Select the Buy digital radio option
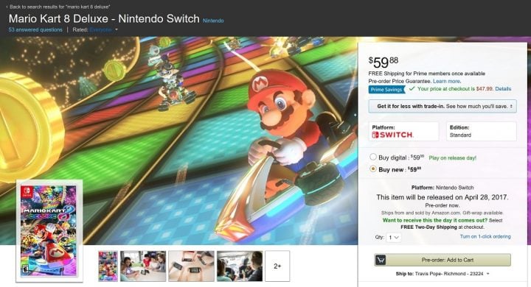This screenshot has height=287, width=531. coord(373,157)
